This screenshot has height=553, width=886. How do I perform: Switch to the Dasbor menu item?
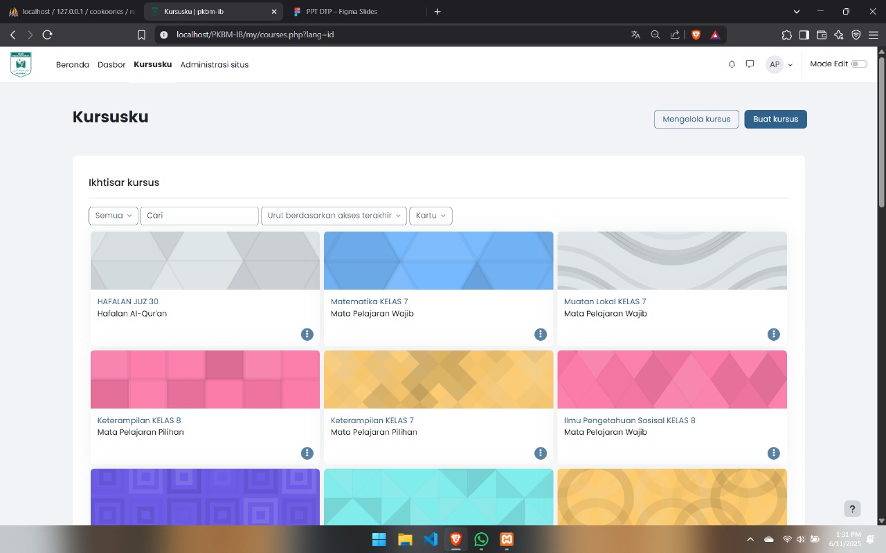click(111, 64)
